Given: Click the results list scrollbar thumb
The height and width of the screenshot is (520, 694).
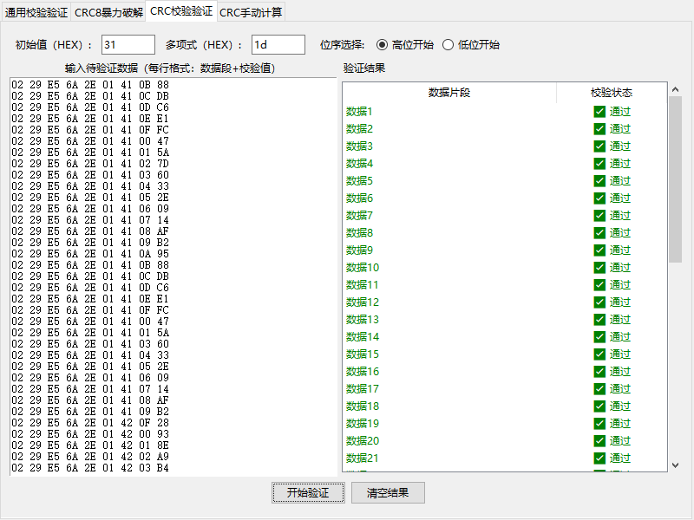Looking at the screenshot, I should (676, 179).
